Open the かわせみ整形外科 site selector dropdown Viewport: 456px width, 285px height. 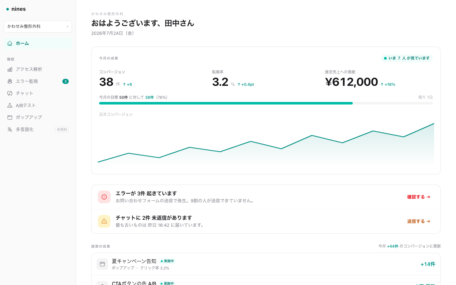(x=38, y=27)
